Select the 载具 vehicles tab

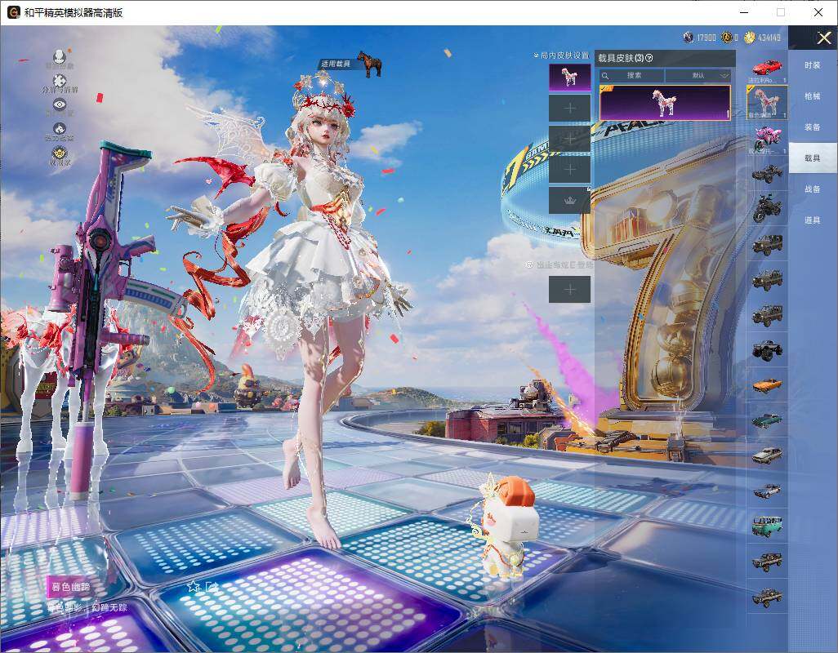(x=813, y=158)
